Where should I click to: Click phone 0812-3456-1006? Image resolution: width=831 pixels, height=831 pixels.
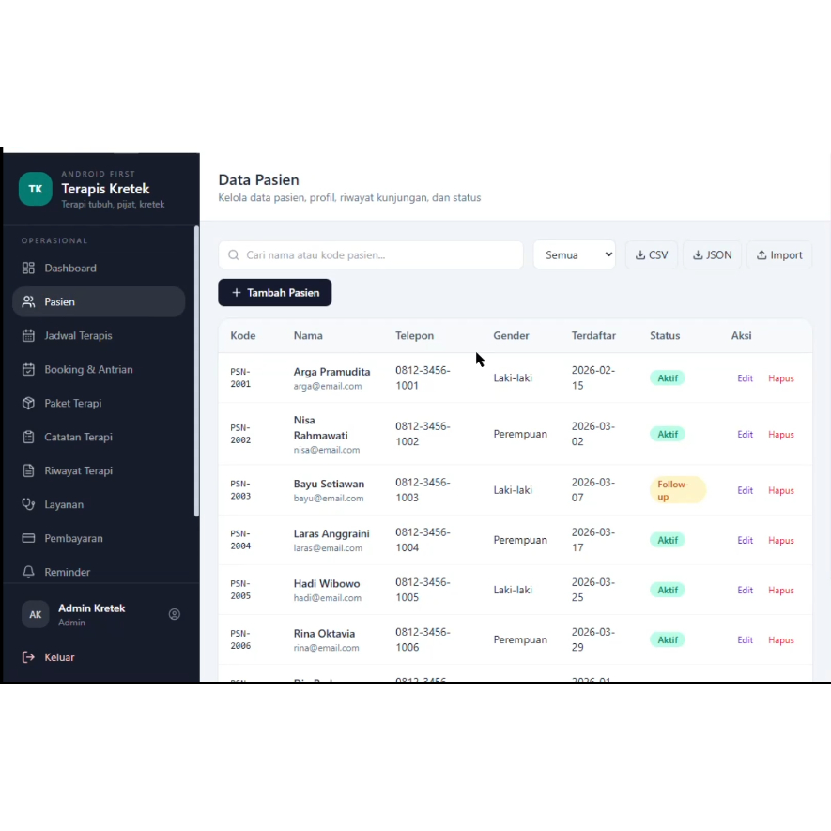423,639
